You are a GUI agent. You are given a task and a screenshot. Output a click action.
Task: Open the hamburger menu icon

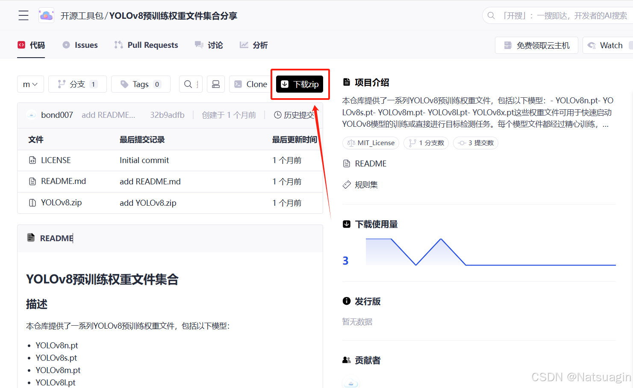(24, 16)
